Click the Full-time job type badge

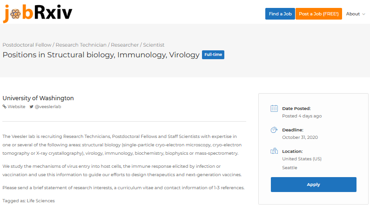pos(213,55)
